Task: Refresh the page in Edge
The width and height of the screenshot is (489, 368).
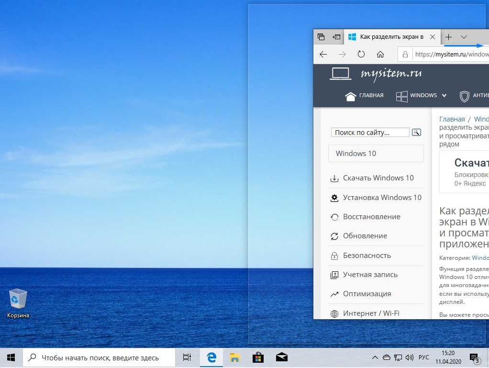Action: [361, 54]
